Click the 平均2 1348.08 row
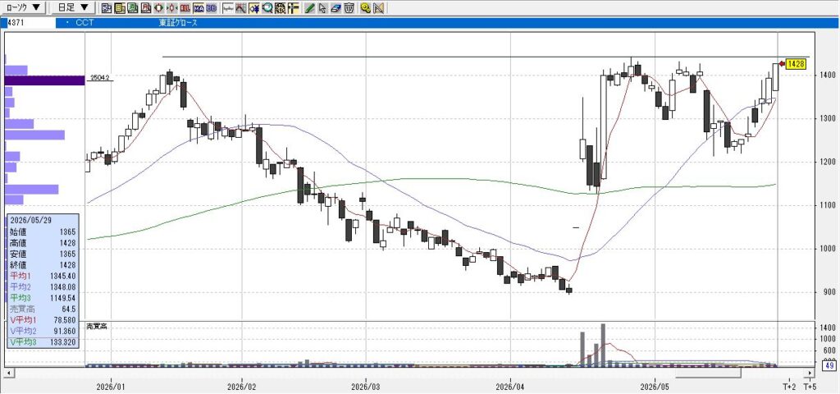Image resolution: width=840 pixels, height=394 pixels. tap(43, 286)
